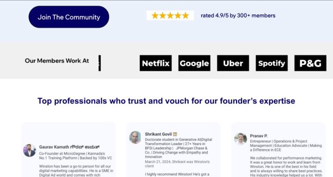Select the Spotify logo tile
The height and width of the screenshot is (177, 333).
271,63
